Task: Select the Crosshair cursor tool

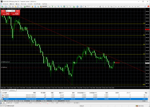Action: point(89,6)
